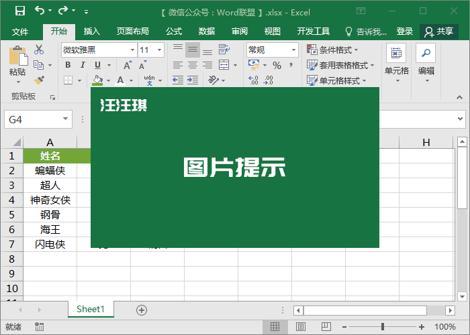The height and width of the screenshot is (335, 470).
Task: Click 登录 sign in
Action: (x=405, y=31)
